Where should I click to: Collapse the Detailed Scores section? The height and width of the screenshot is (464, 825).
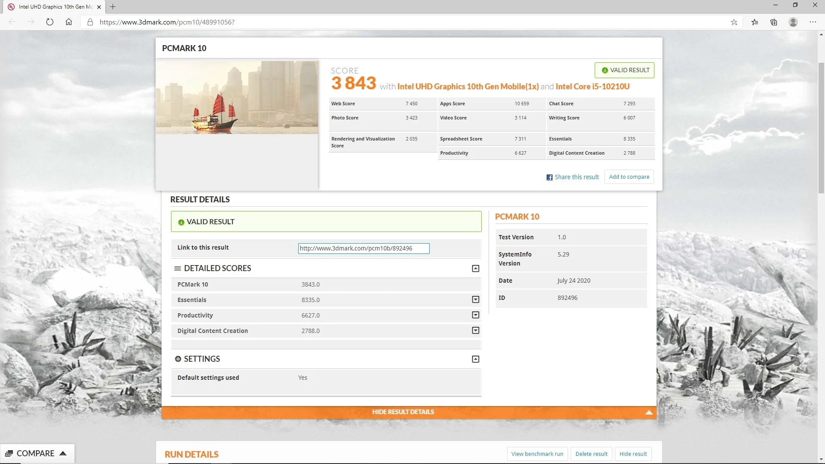476,269
